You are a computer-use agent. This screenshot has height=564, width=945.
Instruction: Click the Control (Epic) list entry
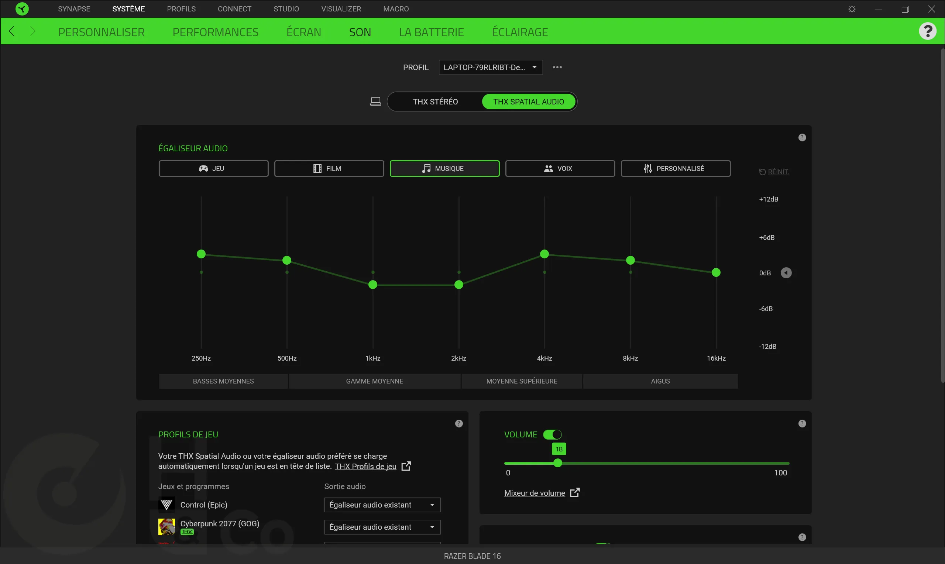(204, 505)
